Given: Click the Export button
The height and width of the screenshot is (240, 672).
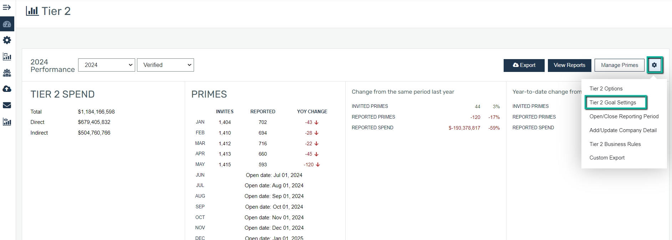Looking at the screenshot, I should tap(524, 66).
